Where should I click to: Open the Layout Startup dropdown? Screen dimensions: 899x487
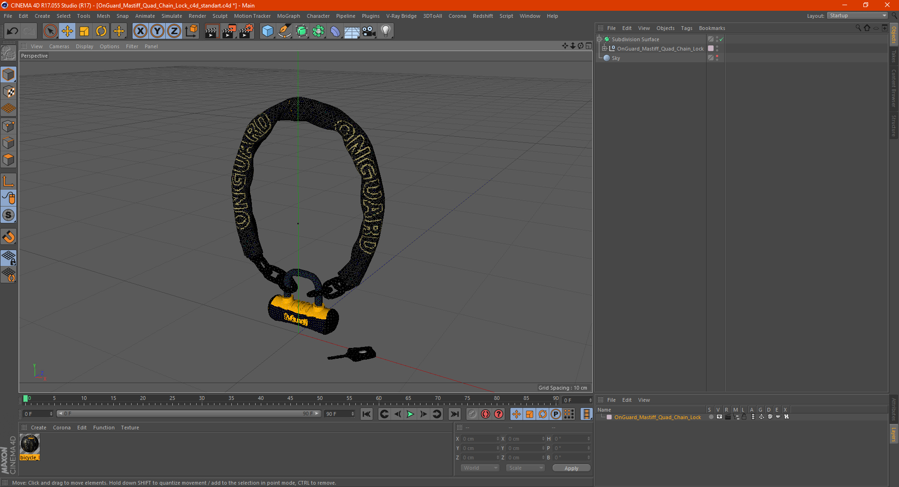click(857, 16)
